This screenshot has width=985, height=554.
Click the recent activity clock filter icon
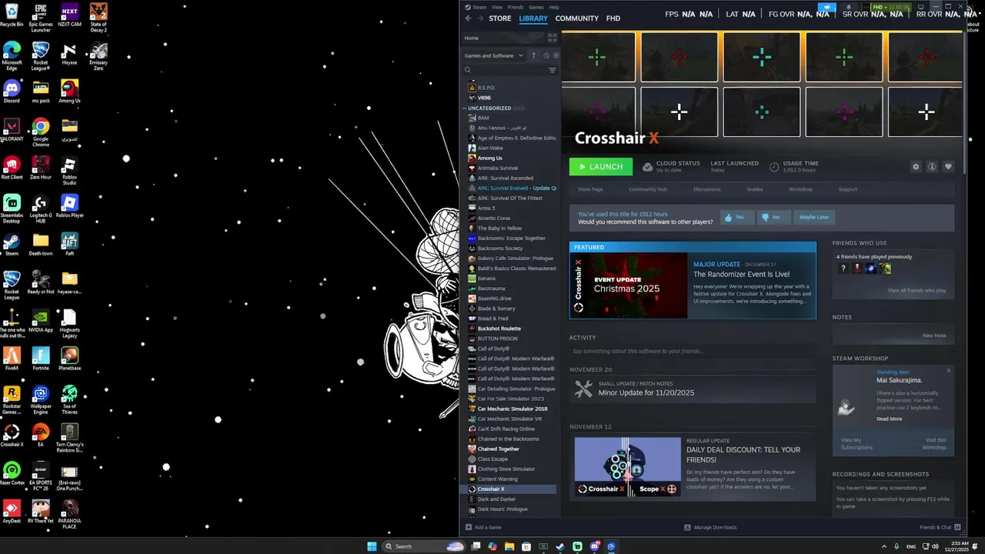coord(546,55)
